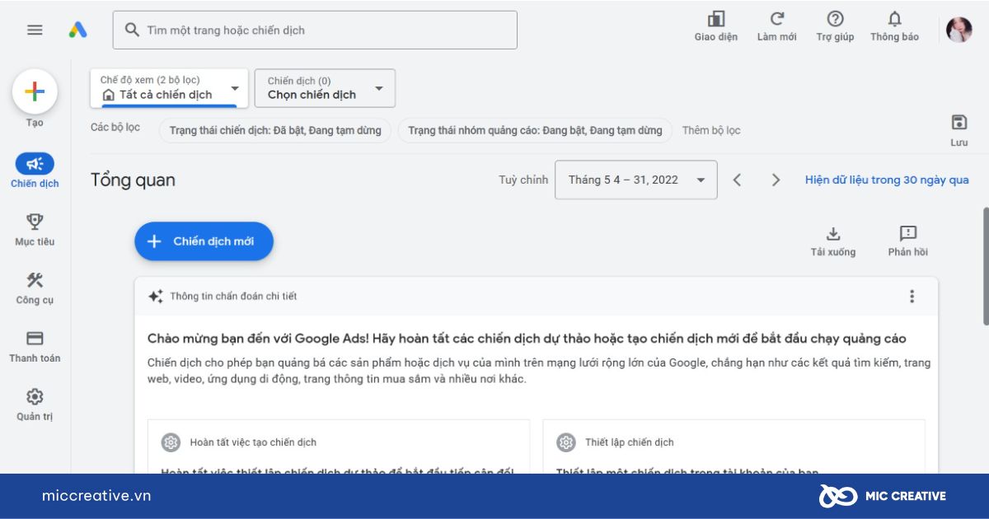Screen dimensions: 989x519
Task: Focus the Tìm một trang hoặc chiến dịch search field
Action: coord(315,30)
